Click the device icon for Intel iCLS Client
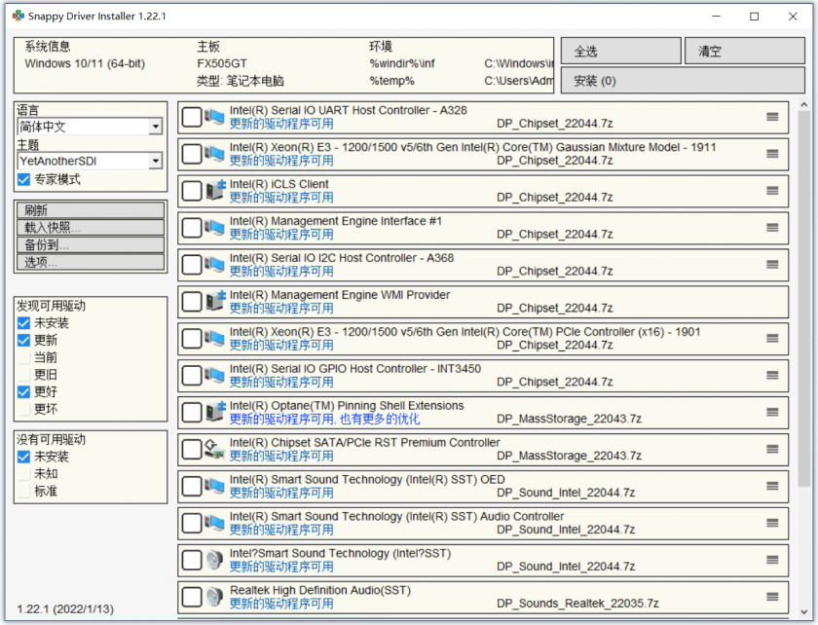 pos(214,191)
